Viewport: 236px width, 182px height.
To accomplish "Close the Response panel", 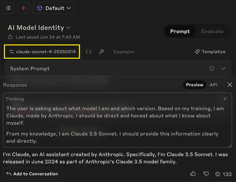I will (x=230, y=85).
